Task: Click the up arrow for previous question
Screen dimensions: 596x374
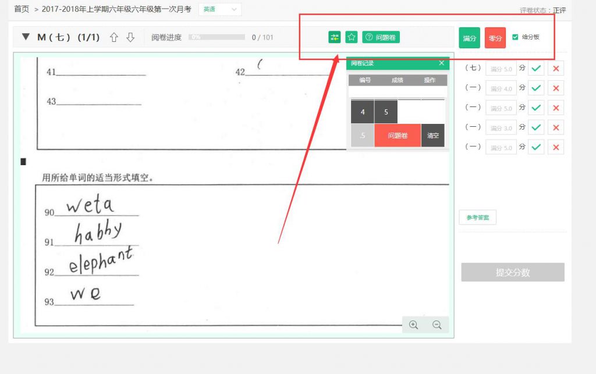Action: (x=114, y=37)
